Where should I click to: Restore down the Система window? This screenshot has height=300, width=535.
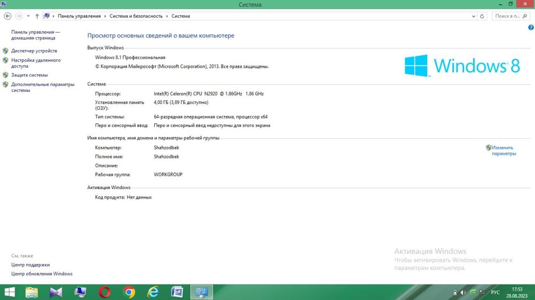[x=510, y=4]
